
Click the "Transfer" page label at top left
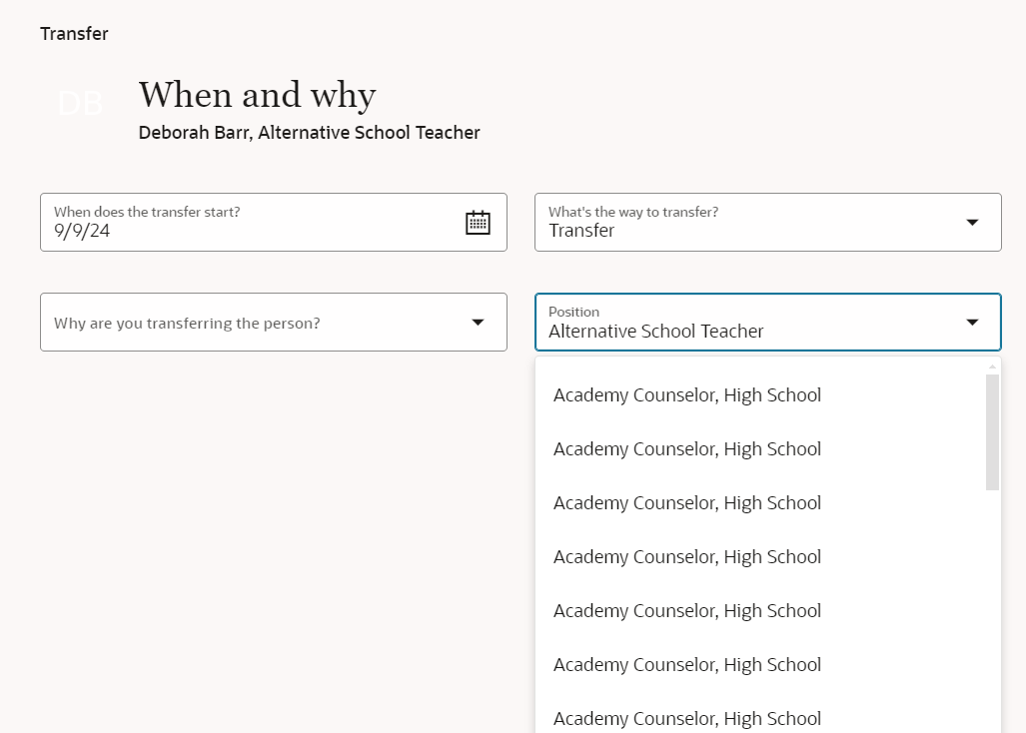tap(74, 33)
